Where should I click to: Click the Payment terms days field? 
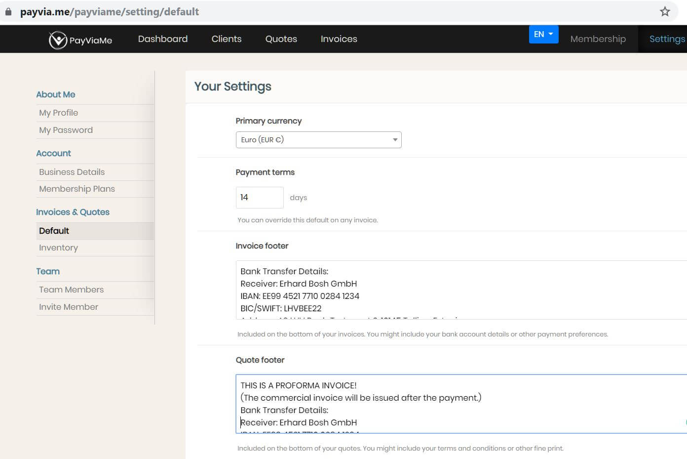point(260,198)
